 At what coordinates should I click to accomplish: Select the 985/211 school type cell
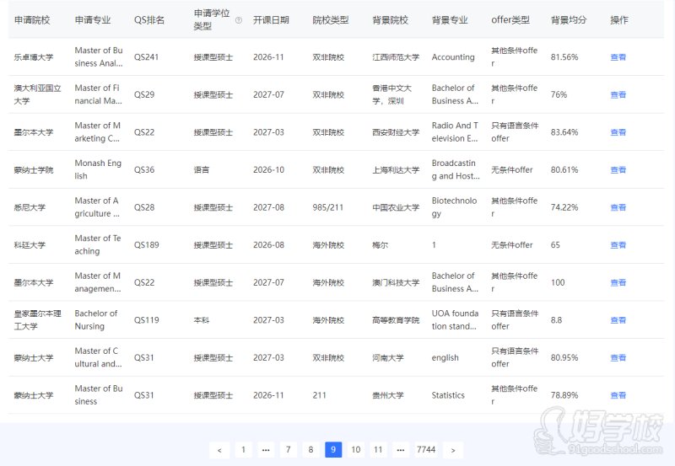[328, 207]
